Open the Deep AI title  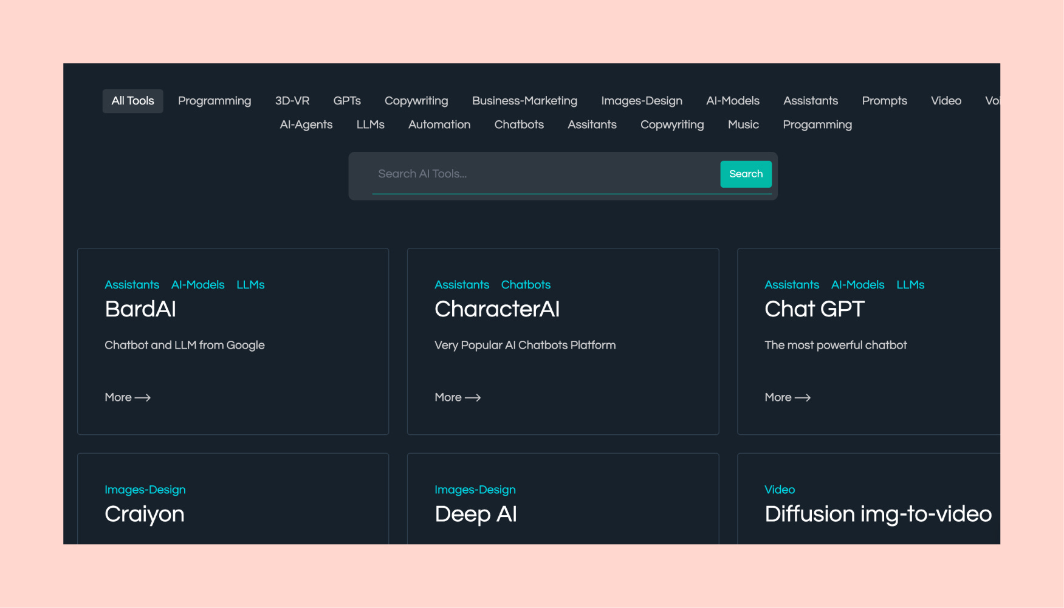tap(476, 514)
